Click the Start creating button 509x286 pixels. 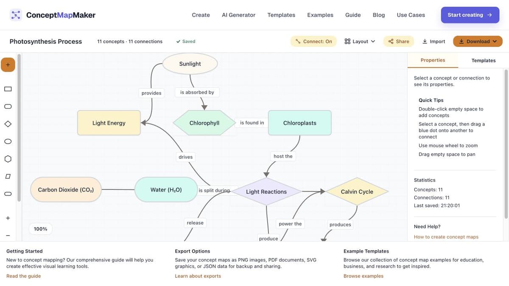click(x=470, y=15)
